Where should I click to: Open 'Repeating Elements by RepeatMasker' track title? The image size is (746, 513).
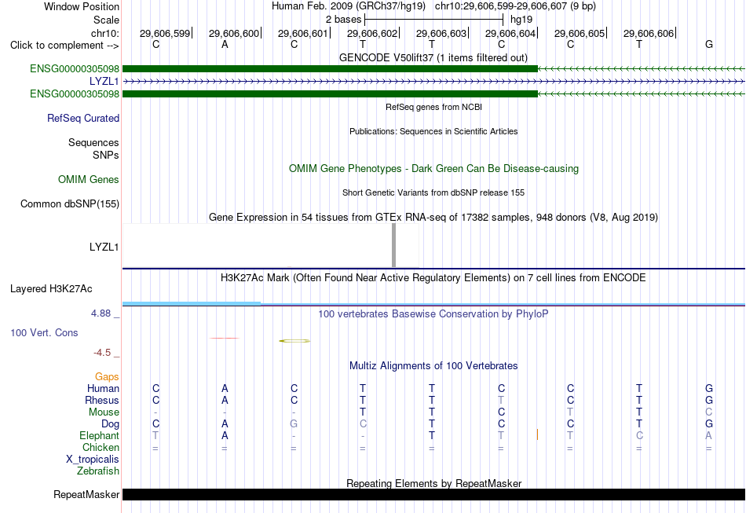coord(433,483)
